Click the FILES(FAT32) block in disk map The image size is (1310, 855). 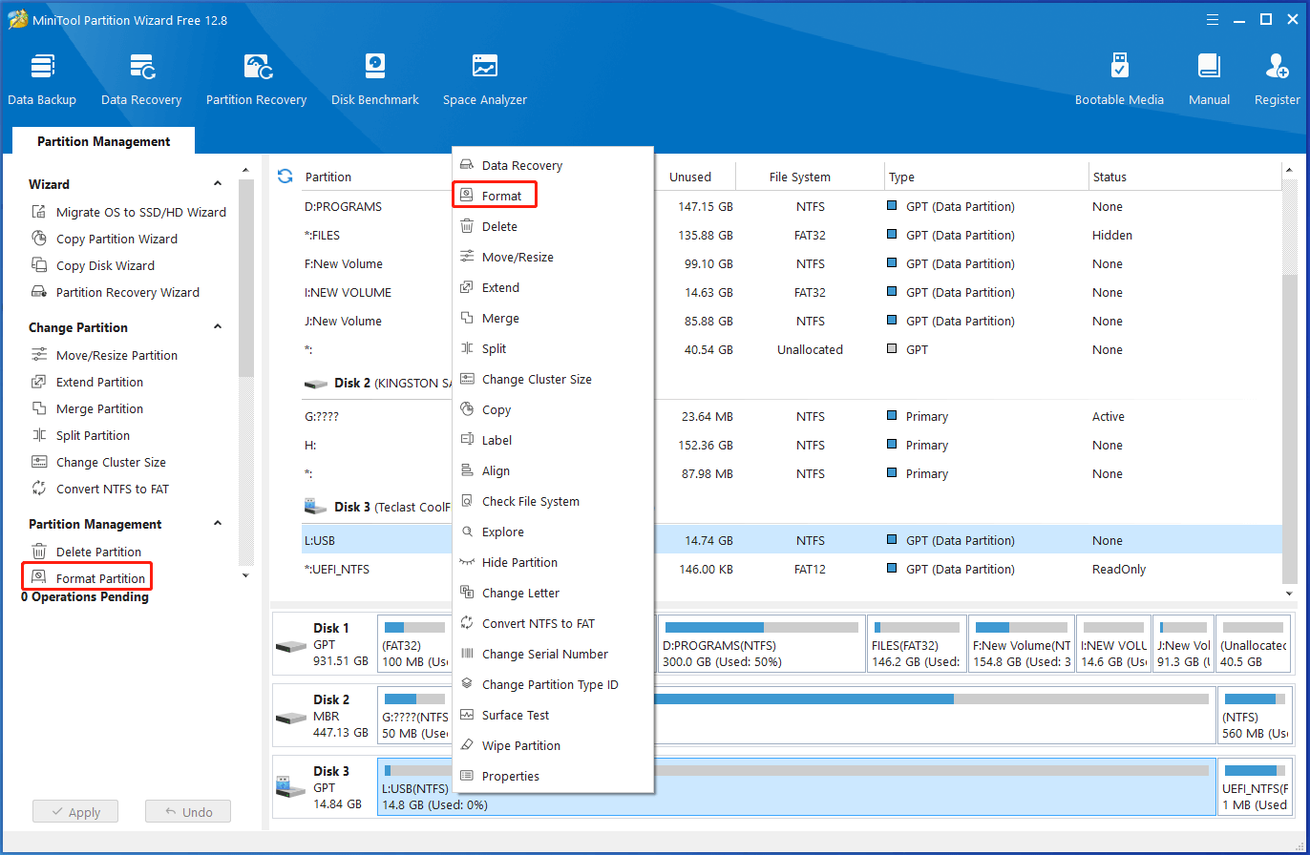(917, 644)
